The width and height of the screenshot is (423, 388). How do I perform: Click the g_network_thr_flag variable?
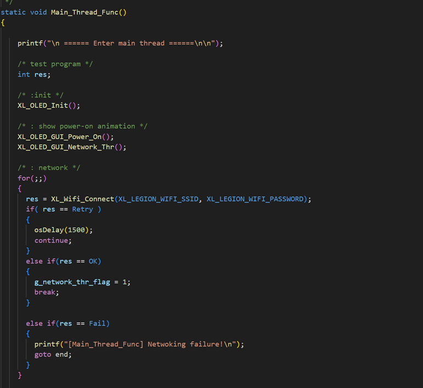click(x=72, y=282)
